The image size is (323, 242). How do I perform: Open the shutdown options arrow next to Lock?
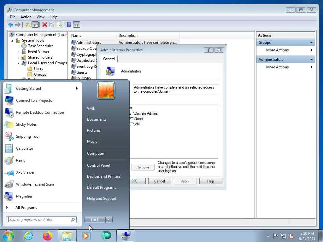point(109,220)
